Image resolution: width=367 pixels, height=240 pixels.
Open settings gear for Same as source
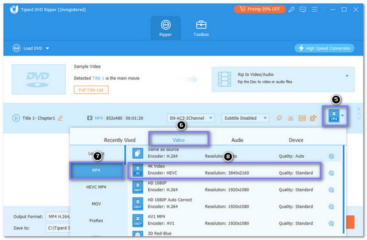(331, 156)
